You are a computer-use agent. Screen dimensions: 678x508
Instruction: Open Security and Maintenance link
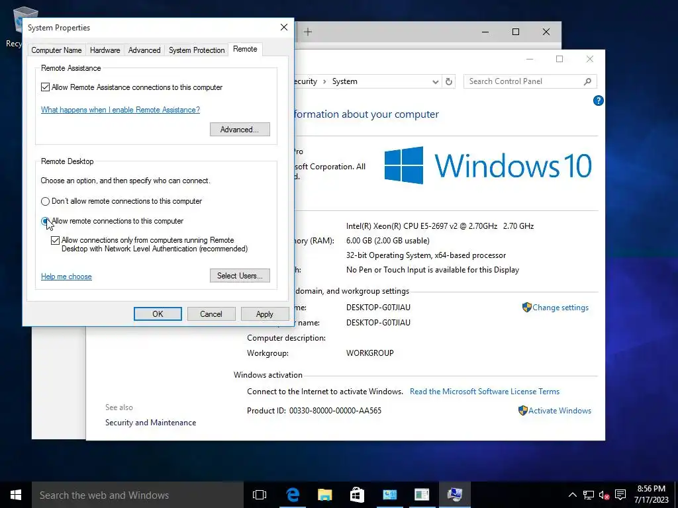click(x=150, y=423)
